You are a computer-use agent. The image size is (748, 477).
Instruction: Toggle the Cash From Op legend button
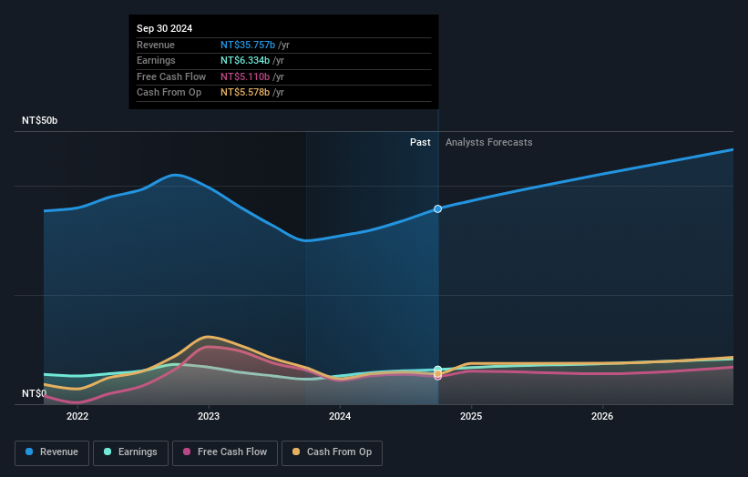tap(332, 452)
